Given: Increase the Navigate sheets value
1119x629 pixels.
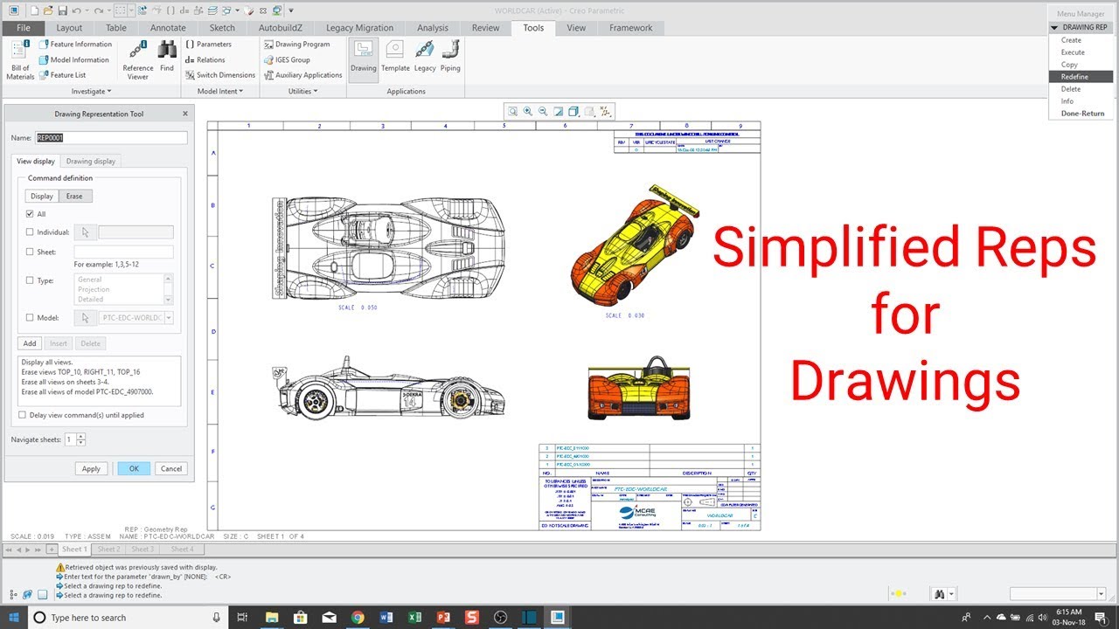Looking at the screenshot, I should [81, 436].
